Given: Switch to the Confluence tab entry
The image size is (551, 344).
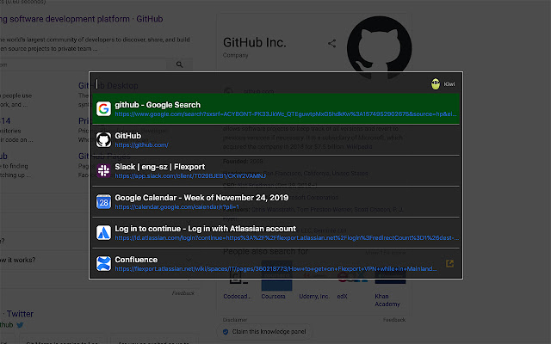Looking at the screenshot, I should [275, 263].
